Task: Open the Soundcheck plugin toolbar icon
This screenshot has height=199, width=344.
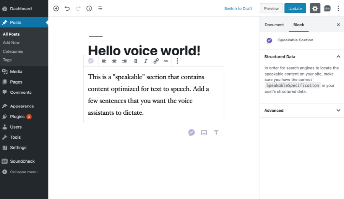Action: (x=327, y=8)
